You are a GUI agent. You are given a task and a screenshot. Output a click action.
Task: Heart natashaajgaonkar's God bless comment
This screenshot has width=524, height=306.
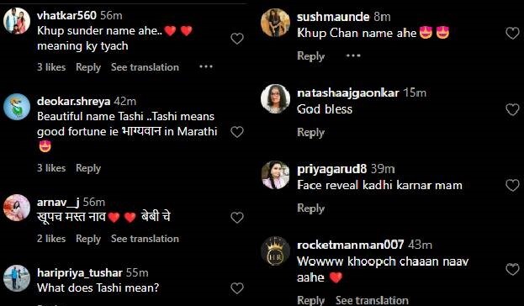[x=512, y=109]
